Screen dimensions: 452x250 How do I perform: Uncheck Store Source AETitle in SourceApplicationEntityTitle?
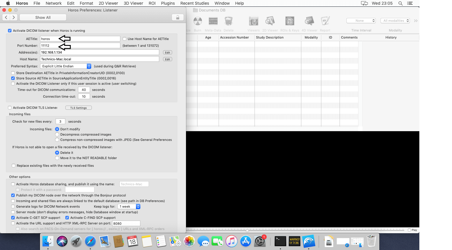pyautogui.click(x=13, y=78)
